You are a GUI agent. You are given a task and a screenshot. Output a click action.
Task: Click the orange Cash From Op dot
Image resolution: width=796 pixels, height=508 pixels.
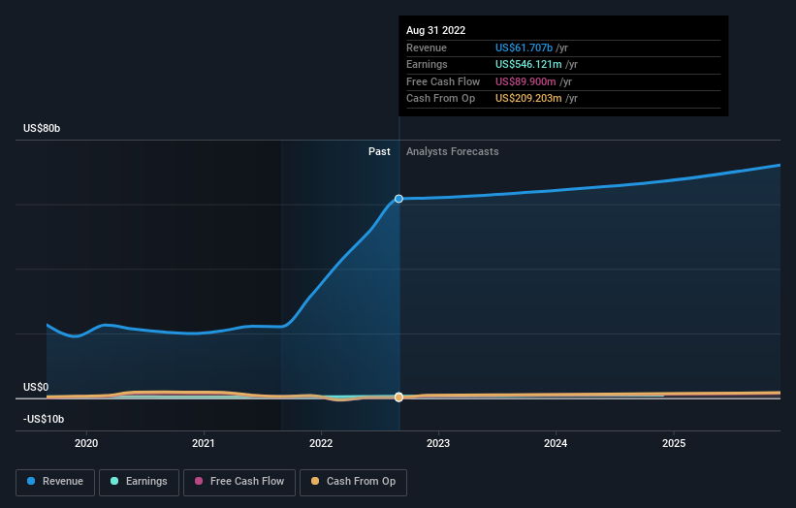315,481
